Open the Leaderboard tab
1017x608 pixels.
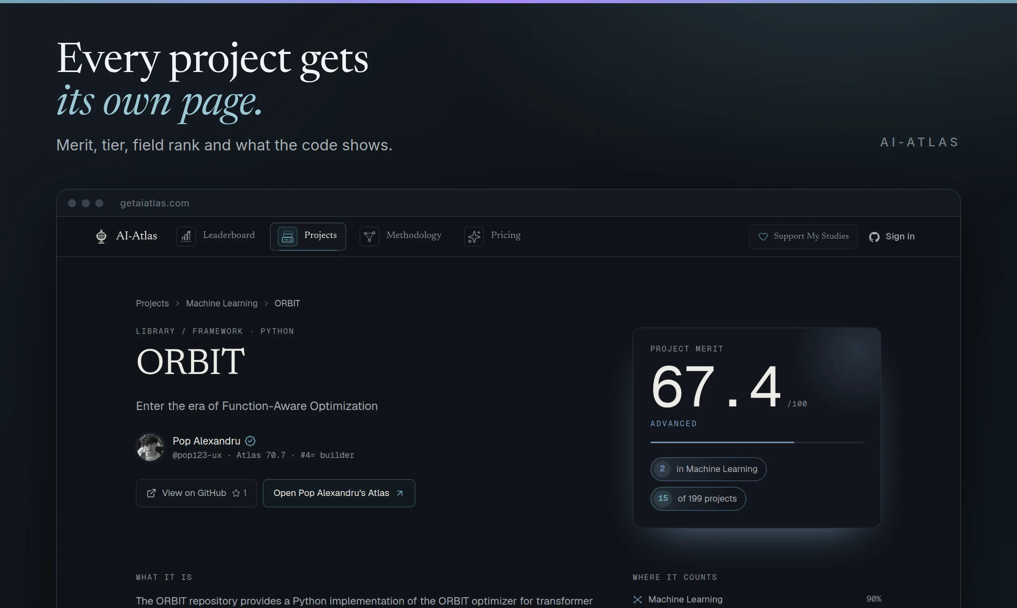216,236
